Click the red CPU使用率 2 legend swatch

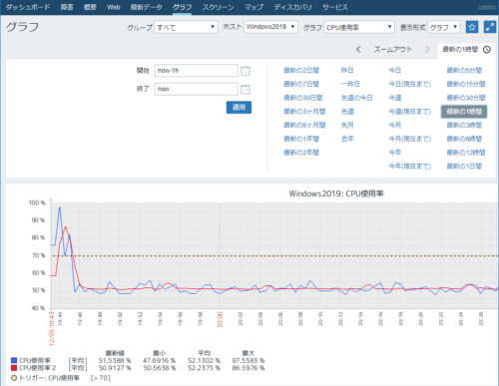(14, 368)
